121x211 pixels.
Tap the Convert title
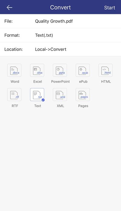(60, 7)
